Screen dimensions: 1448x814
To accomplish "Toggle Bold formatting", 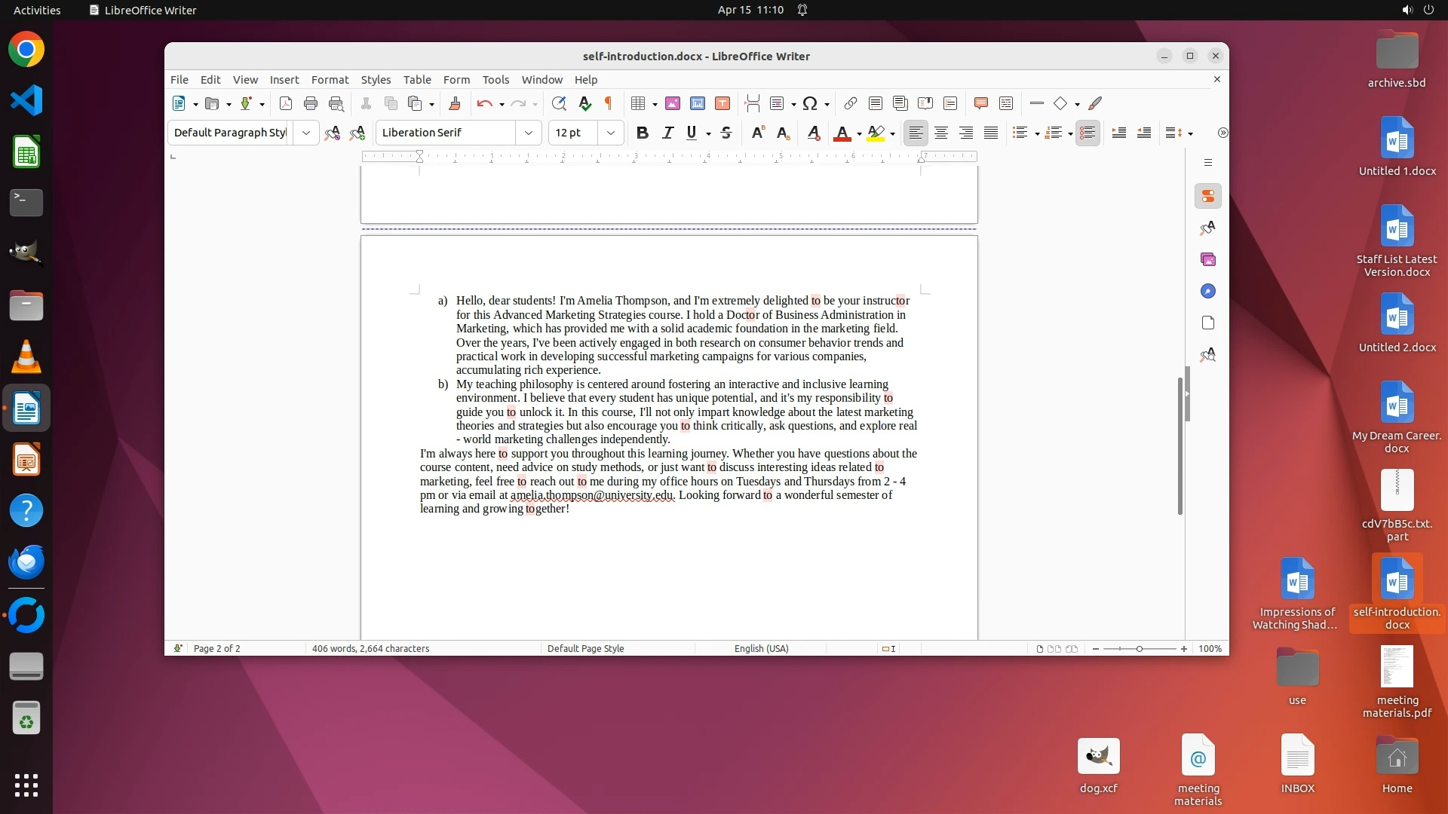I will coord(642,133).
